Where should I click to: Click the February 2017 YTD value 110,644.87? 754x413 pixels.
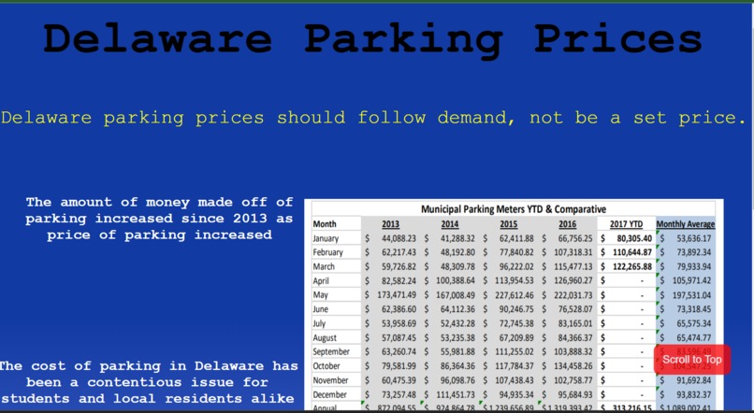tap(632, 252)
